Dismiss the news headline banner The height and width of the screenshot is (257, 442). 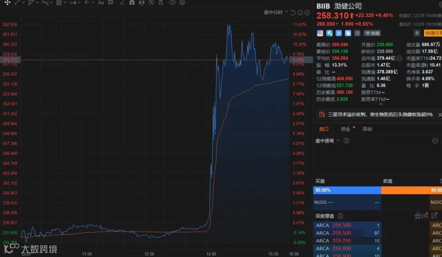pos(440,114)
